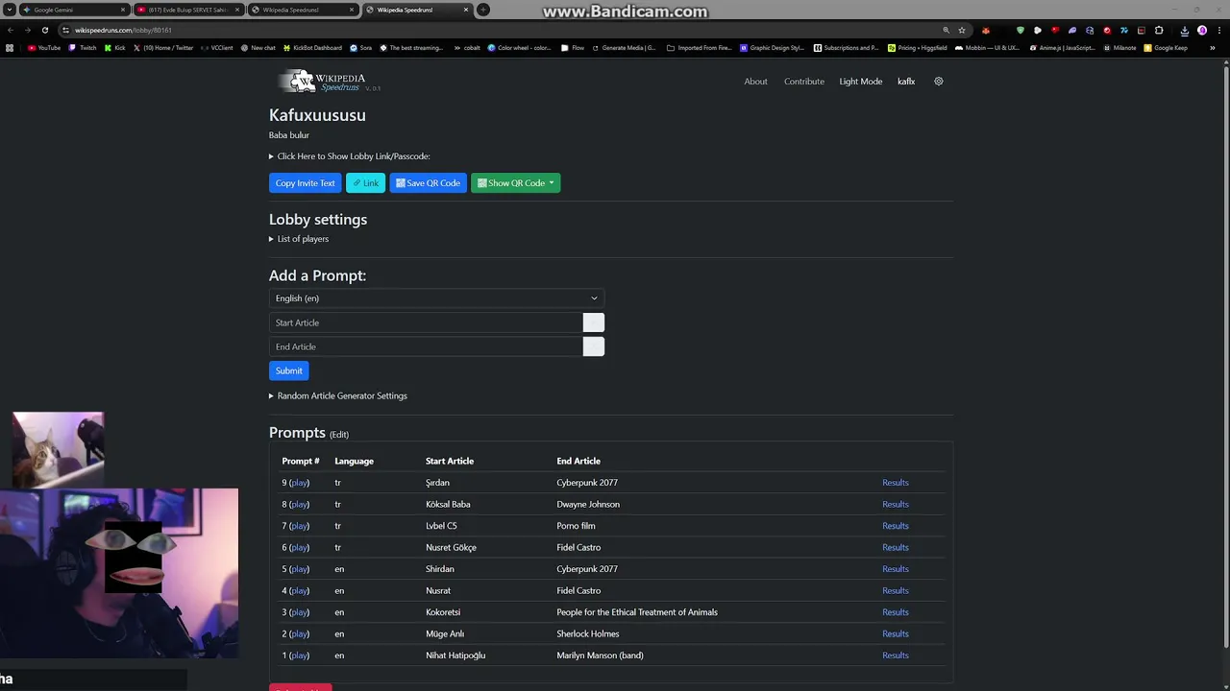Viewport: 1230px width, 691px height.
Task: Submit the new prompt
Action: (x=289, y=370)
